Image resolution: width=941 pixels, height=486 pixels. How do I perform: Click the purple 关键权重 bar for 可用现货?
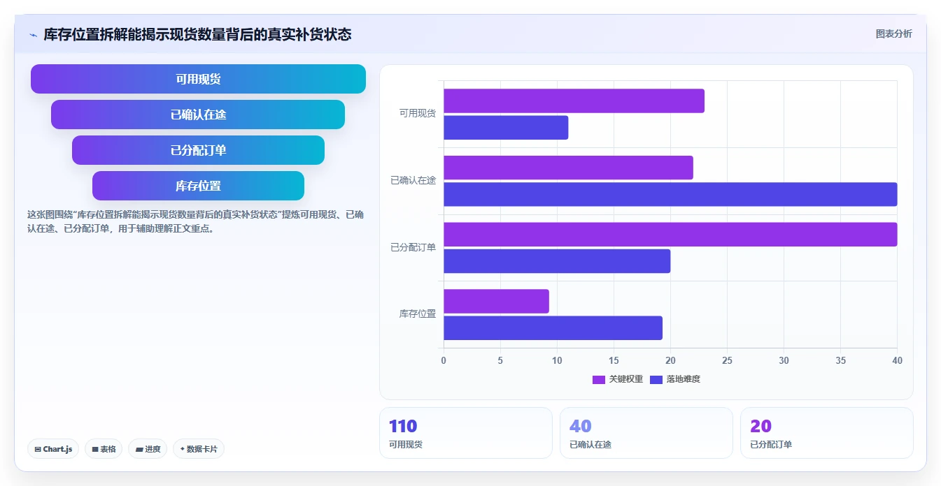574,101
